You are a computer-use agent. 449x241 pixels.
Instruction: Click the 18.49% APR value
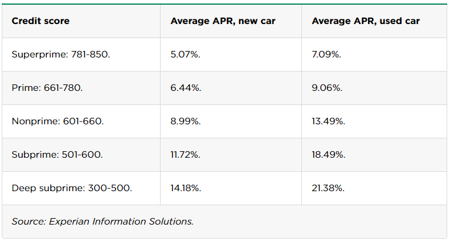(328, 155)
